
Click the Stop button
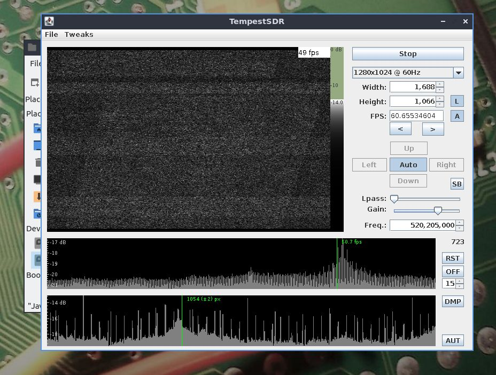pos(407,54)
